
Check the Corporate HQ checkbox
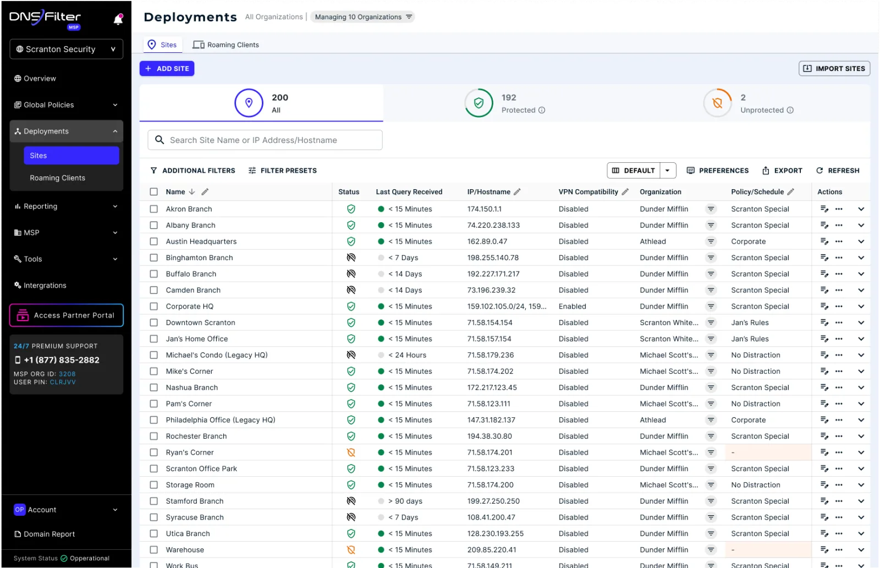pos(154,306)
